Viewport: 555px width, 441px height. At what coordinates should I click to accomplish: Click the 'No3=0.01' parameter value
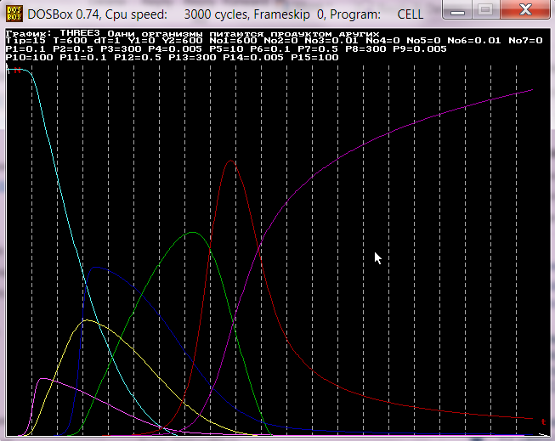click(331, 41)
